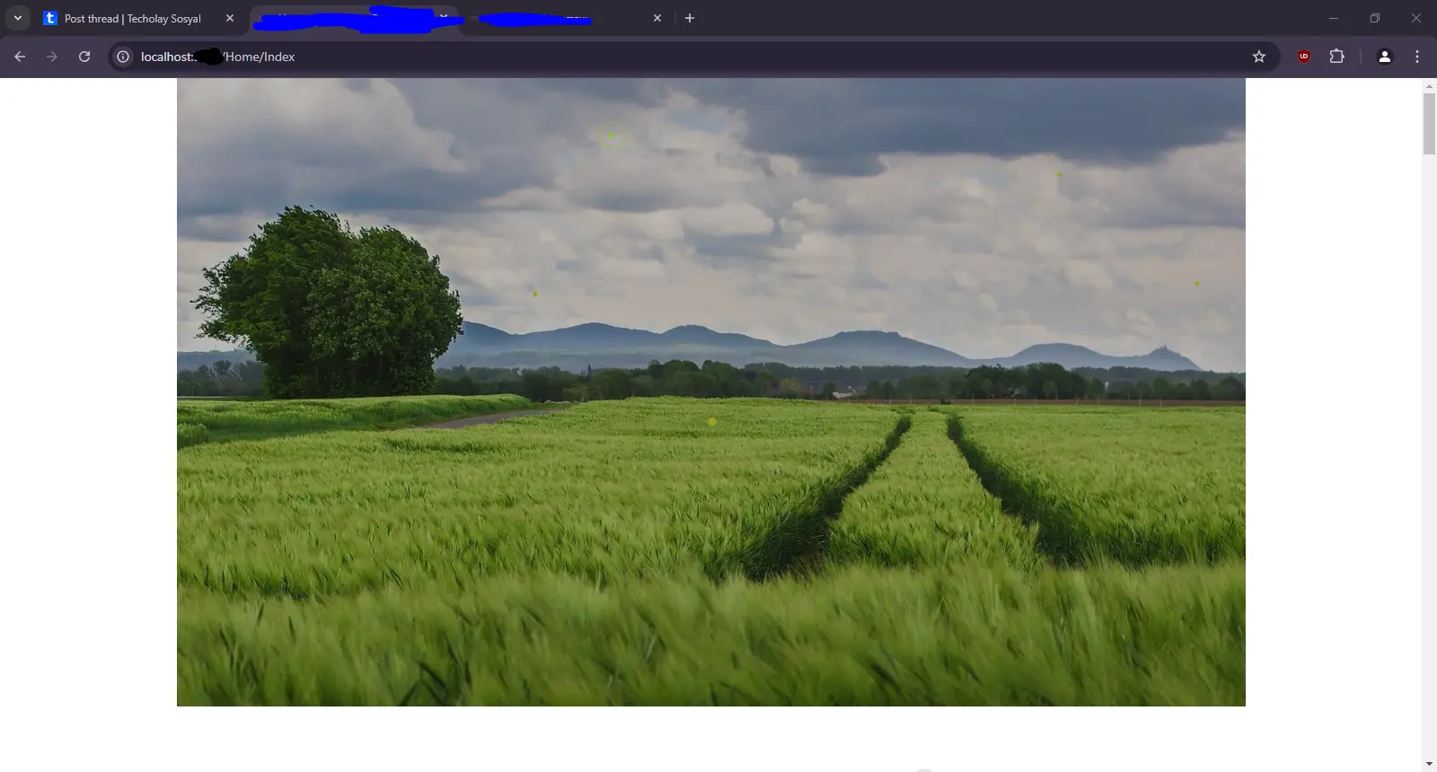Minimize the browser window
Viewport: 1437px width, 772px height.
coord(1334,18)
